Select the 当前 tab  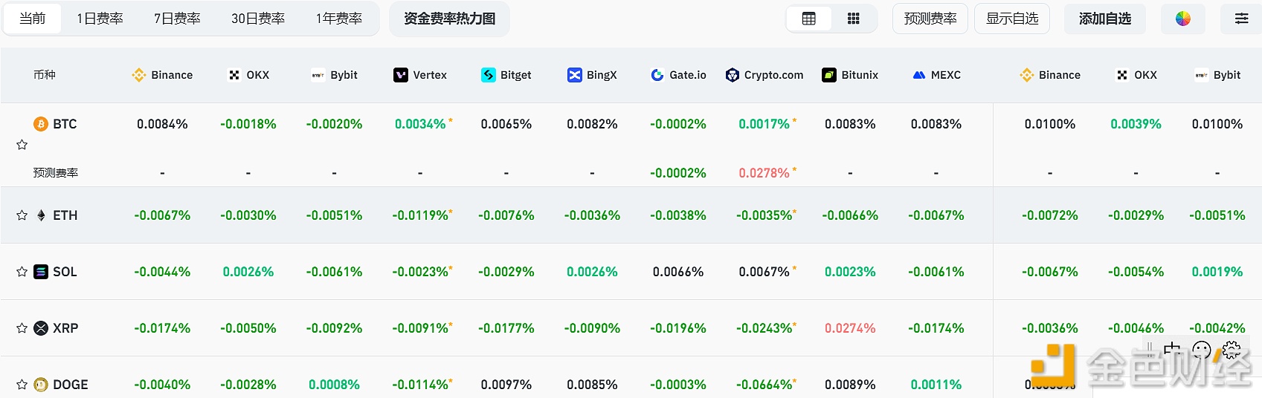tap(32, 19)
